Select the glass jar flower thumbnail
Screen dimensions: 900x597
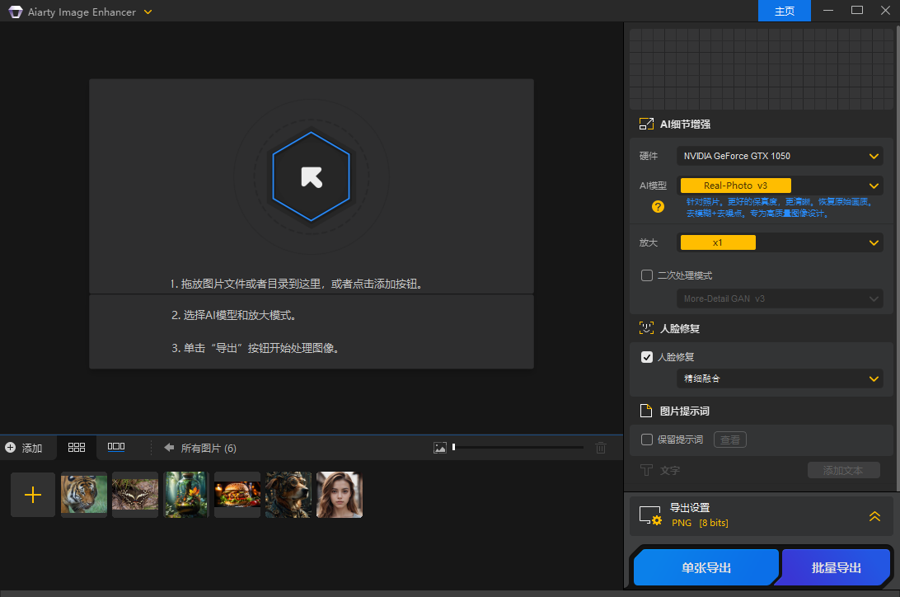(186, 495)
